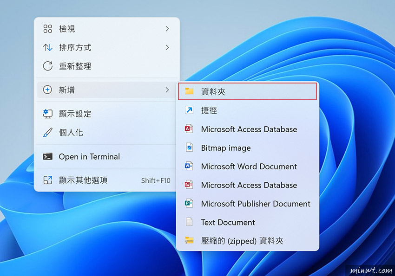
Task: Click the 重新整理 refresh icon
Action: 47,66
